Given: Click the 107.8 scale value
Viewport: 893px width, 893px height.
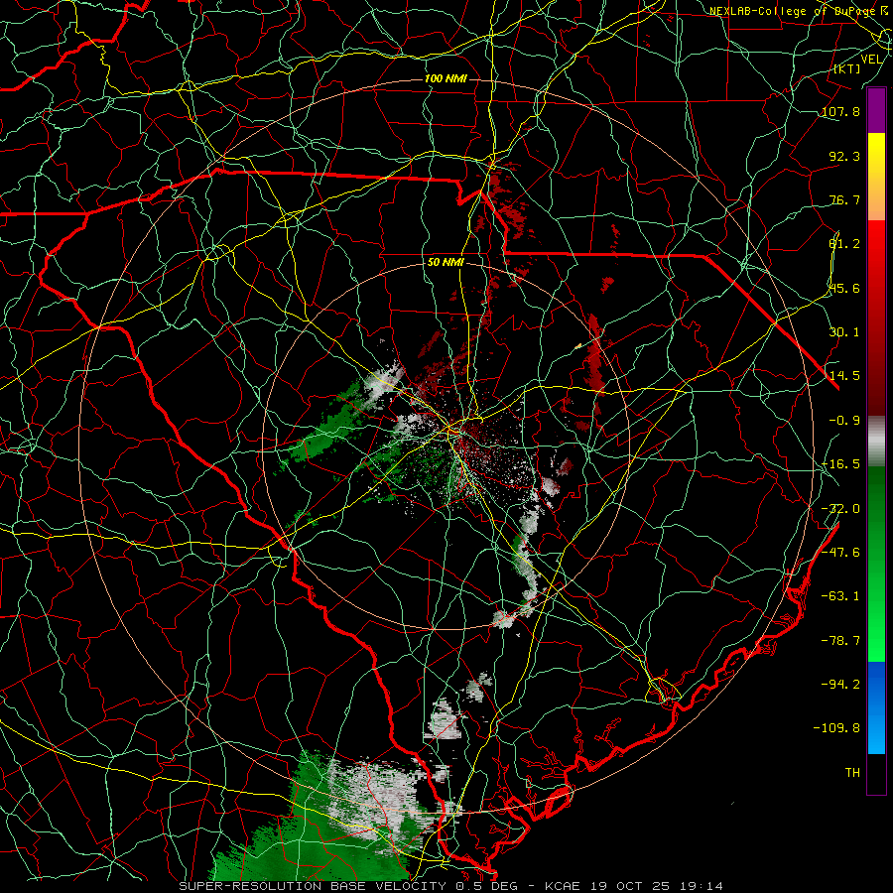Looking at the screenshot, I should pyautogui.click(x=840, y=111).
